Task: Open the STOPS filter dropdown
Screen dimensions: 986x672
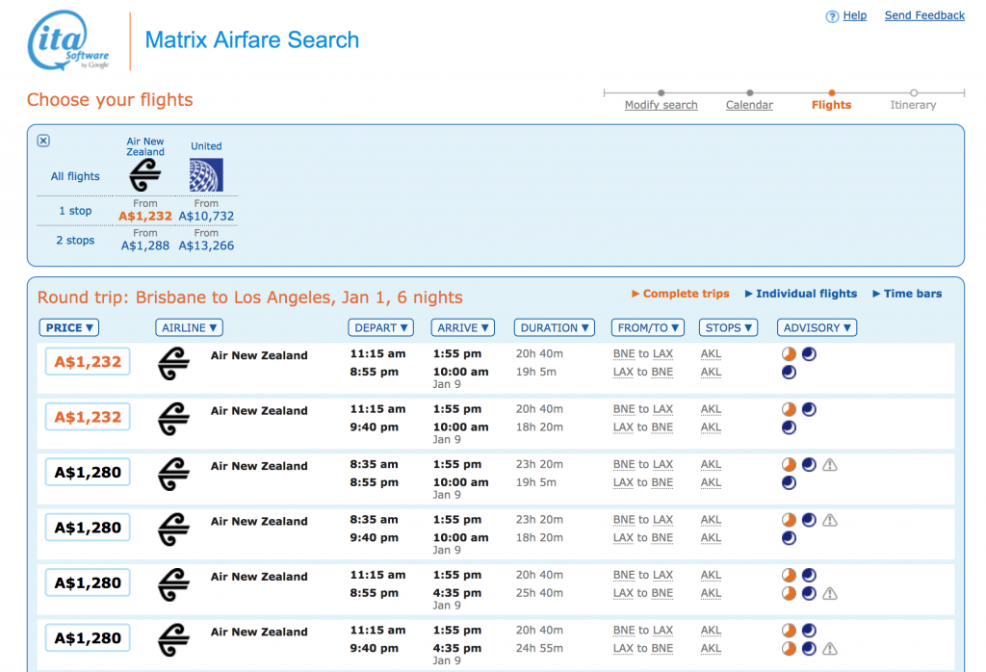Action: pyautogui.click(x=728, y=327)
